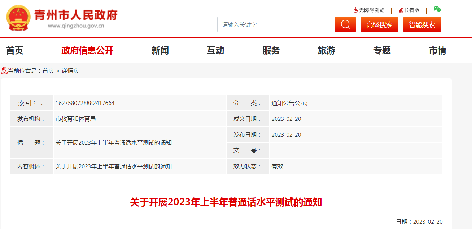Open the 旅游 navigation item
The image size is (472, 229).
tap(327, 51)
